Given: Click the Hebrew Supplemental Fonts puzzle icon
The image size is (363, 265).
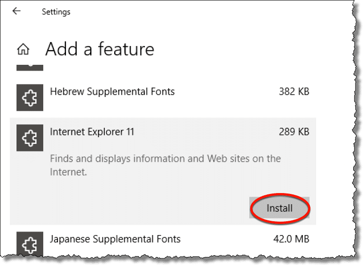Looking at the screenshot, I should tap(29, 97).
